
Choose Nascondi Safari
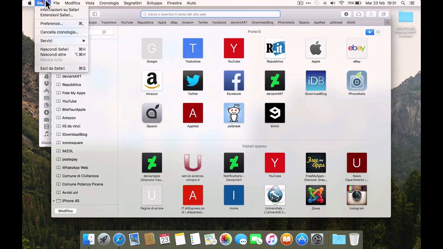pos(62,49)
